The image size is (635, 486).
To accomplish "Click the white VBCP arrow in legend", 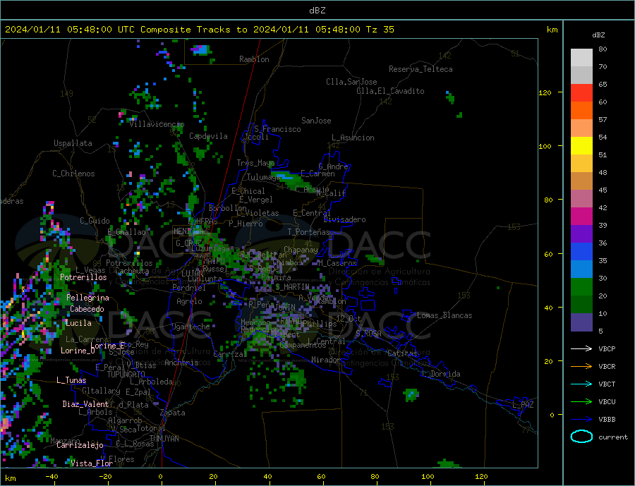I will coord(581,348).
